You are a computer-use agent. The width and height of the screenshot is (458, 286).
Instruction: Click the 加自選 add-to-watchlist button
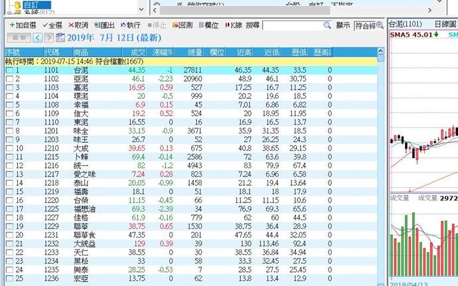21,25
